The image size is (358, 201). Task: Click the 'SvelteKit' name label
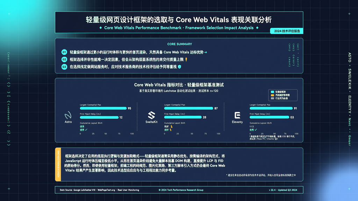coord(151,122)
